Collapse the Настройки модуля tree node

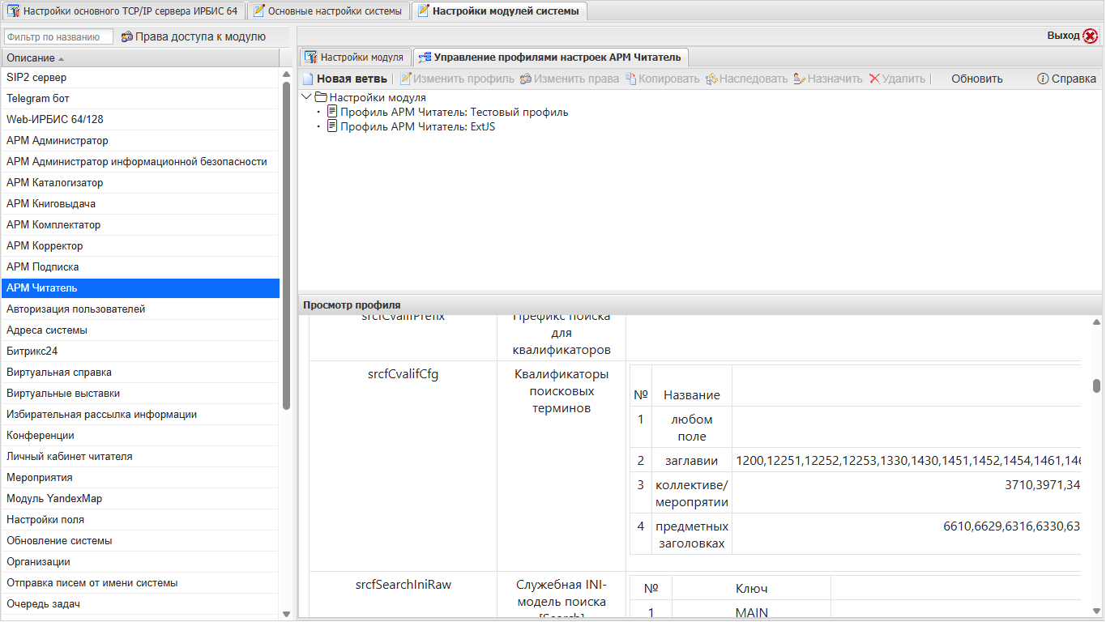point(306,97)
